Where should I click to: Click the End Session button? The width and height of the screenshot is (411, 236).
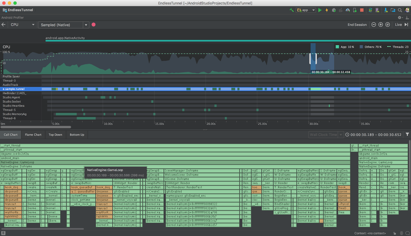click(357, 25)
